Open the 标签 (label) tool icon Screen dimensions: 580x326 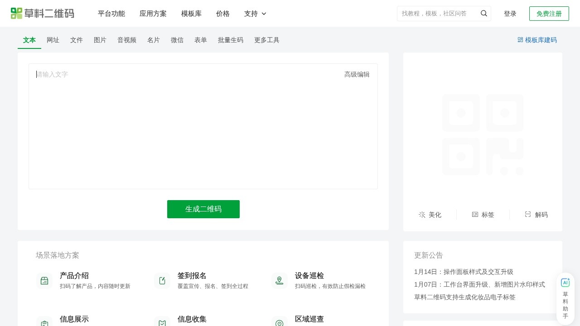[x=475, y=215]
